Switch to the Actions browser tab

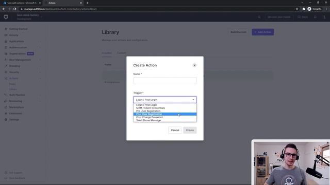(x=63, y=3)
